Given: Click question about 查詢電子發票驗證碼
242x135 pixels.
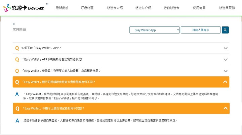Looking at the screenshot, I should point(61,71).
